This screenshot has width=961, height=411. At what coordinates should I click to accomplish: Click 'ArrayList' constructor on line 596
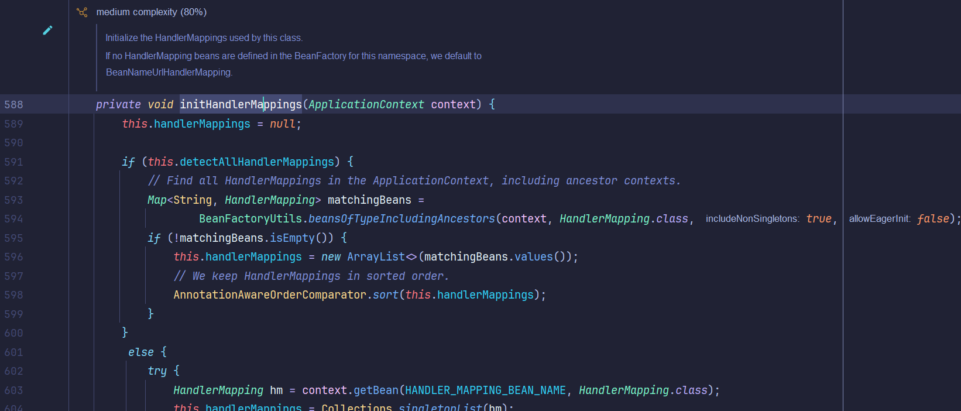pyautogui.click(x=376, y=256)
